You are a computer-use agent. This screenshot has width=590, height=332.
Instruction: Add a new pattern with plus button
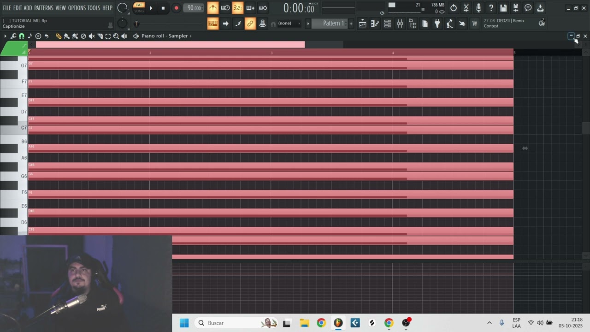pyautogui.click(x=351, y=24)
